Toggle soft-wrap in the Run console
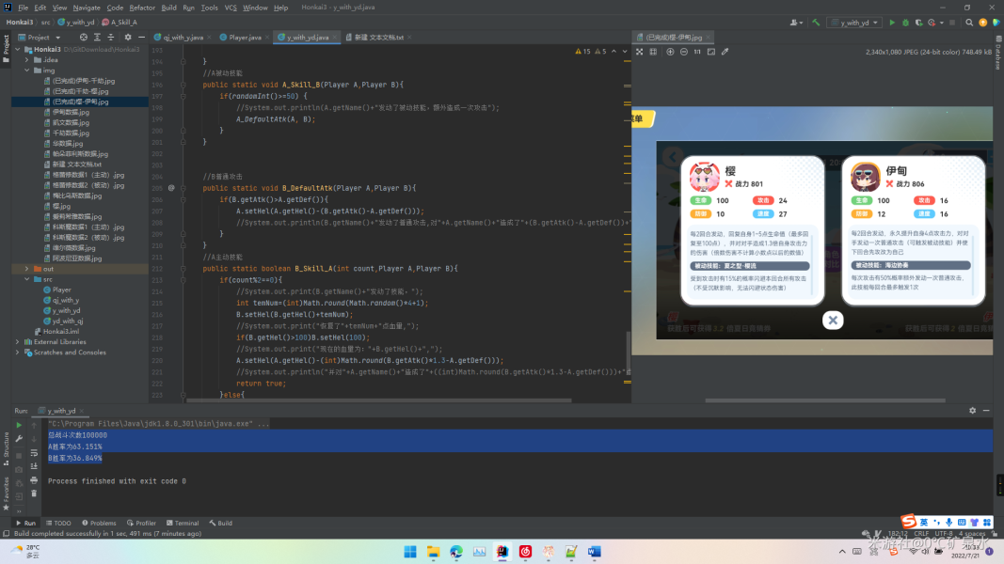The image size is (1004, 564). click(34, 453)
